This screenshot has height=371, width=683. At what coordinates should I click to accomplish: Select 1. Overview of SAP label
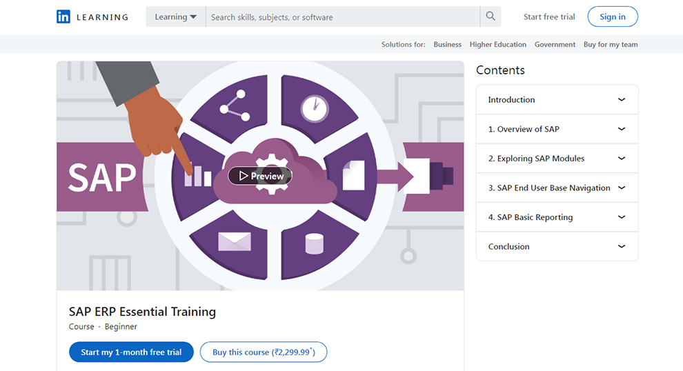tap(524, 129)
